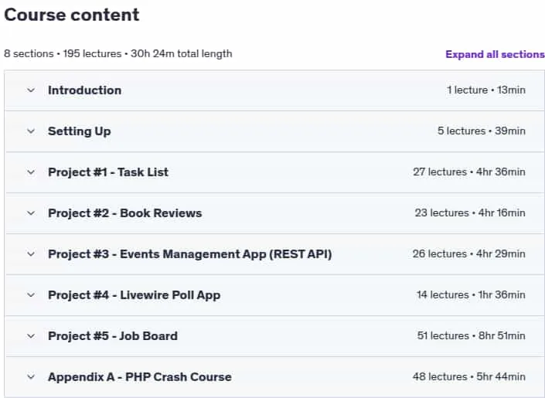The image size is (545, 398).
Task: Select Project #4 - Livewire Poll App title
Action: [135, 295]
